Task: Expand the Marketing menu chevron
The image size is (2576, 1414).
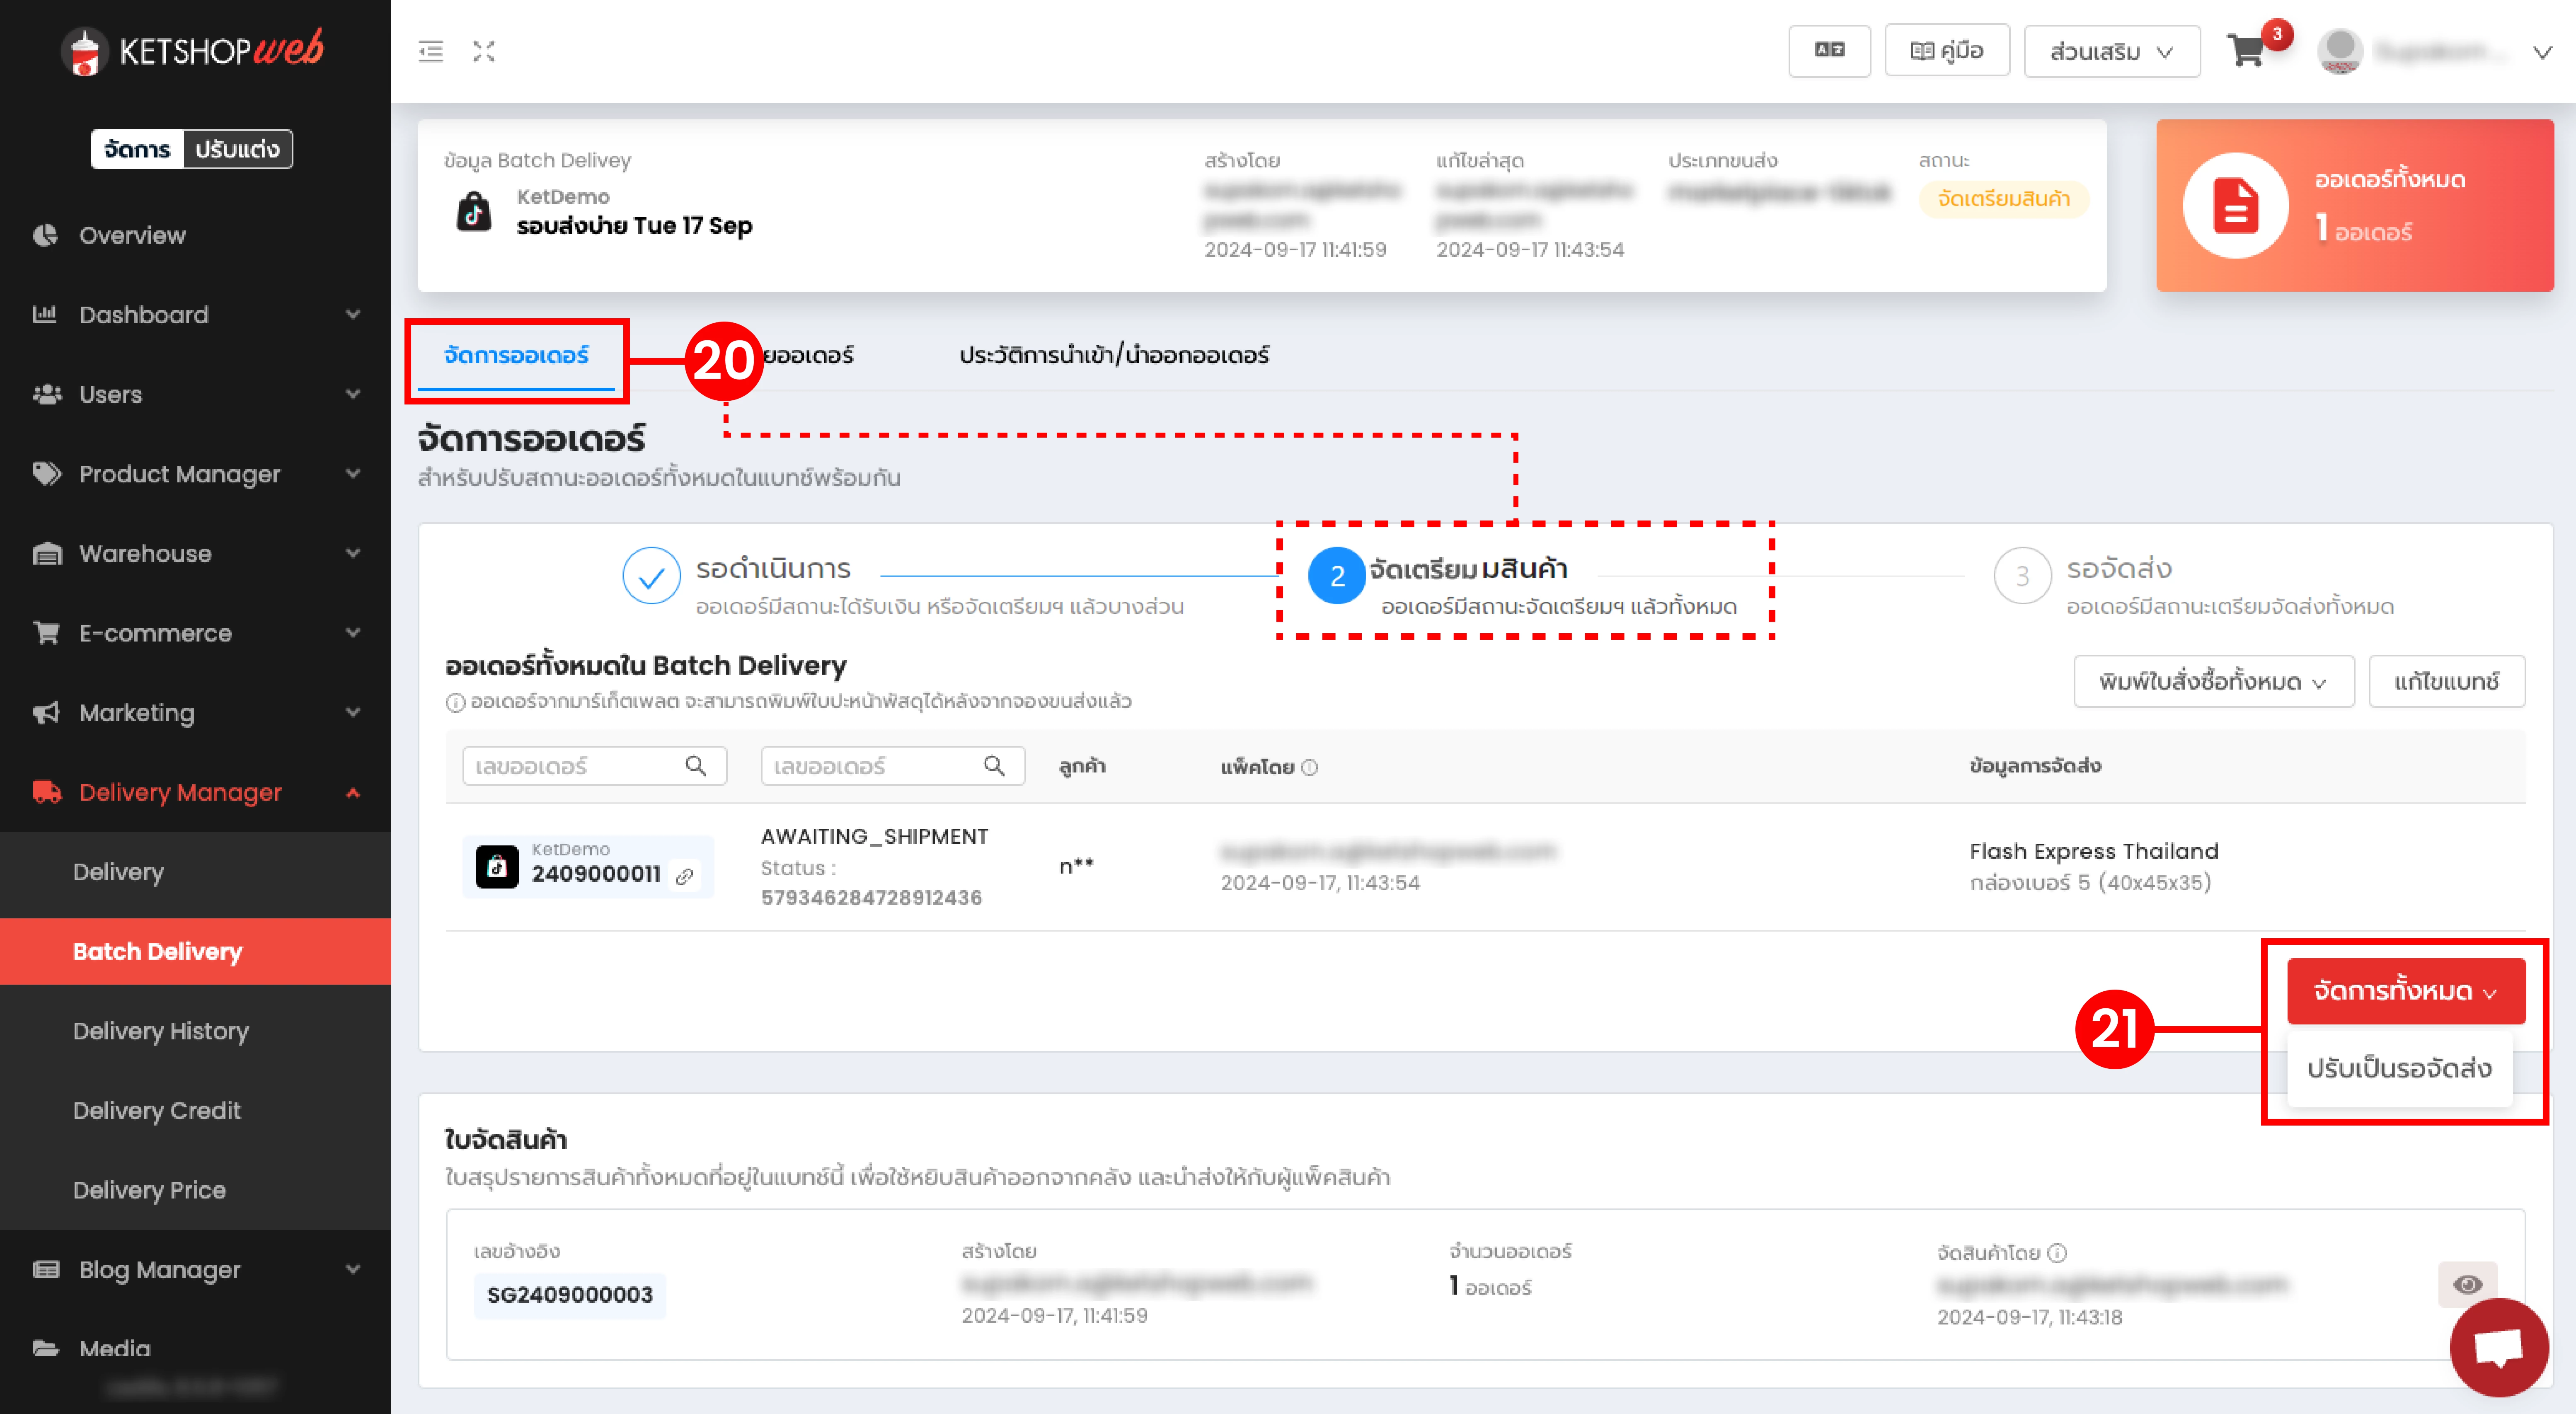Action: (353, 712)
